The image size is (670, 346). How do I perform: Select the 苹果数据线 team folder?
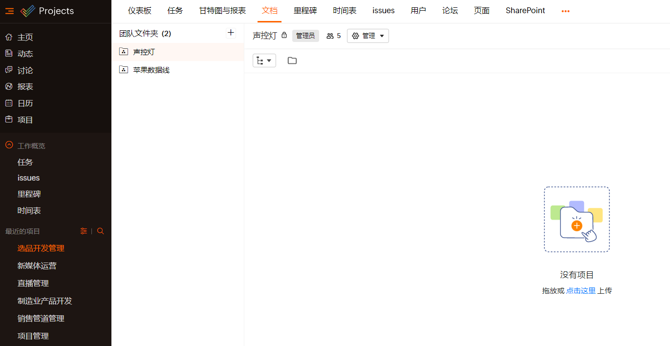click(x=151, y=70)
